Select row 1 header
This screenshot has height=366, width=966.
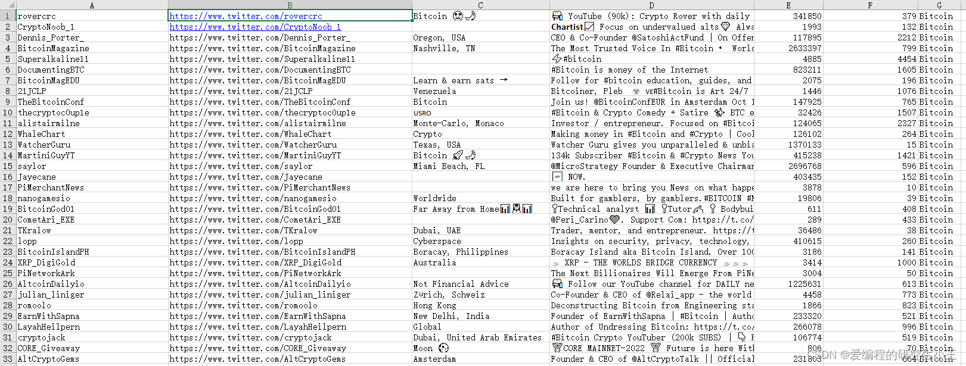point(8,16)
